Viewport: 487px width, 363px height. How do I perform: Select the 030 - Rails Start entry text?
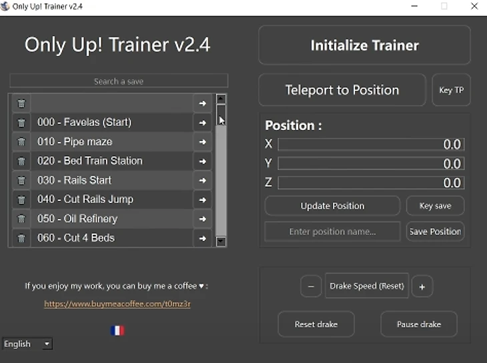coord(75,180)
